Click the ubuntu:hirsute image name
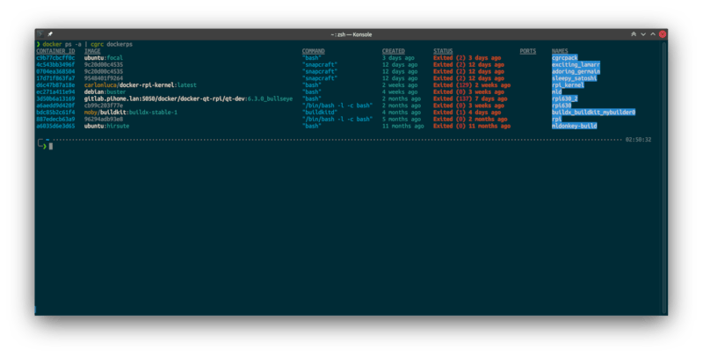The image size is (703, 357). (x=106, y=126)
